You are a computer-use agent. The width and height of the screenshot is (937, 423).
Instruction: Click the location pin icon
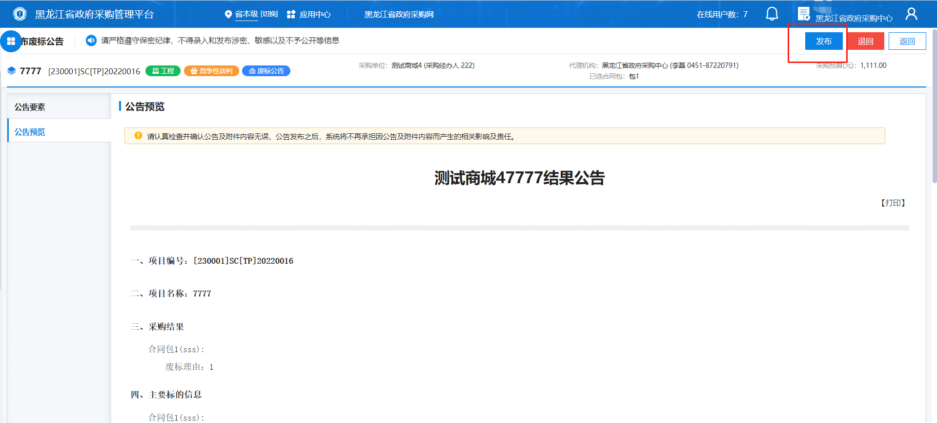pos(228,14)
